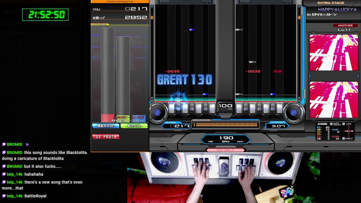361x203 pixels.
Task: Click the purple heart emote in chat
Action: [27, 145]
